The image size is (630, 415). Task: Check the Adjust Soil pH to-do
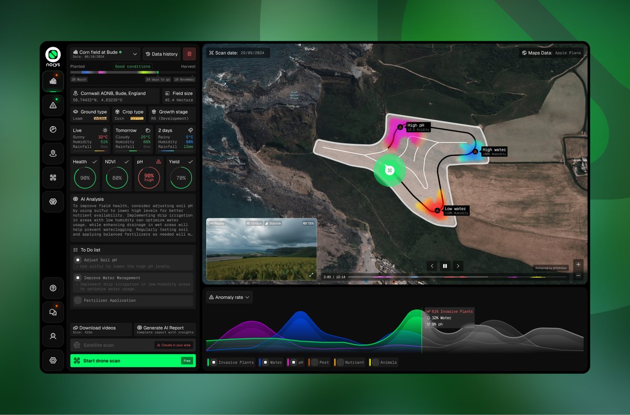[x=78, y=259]
